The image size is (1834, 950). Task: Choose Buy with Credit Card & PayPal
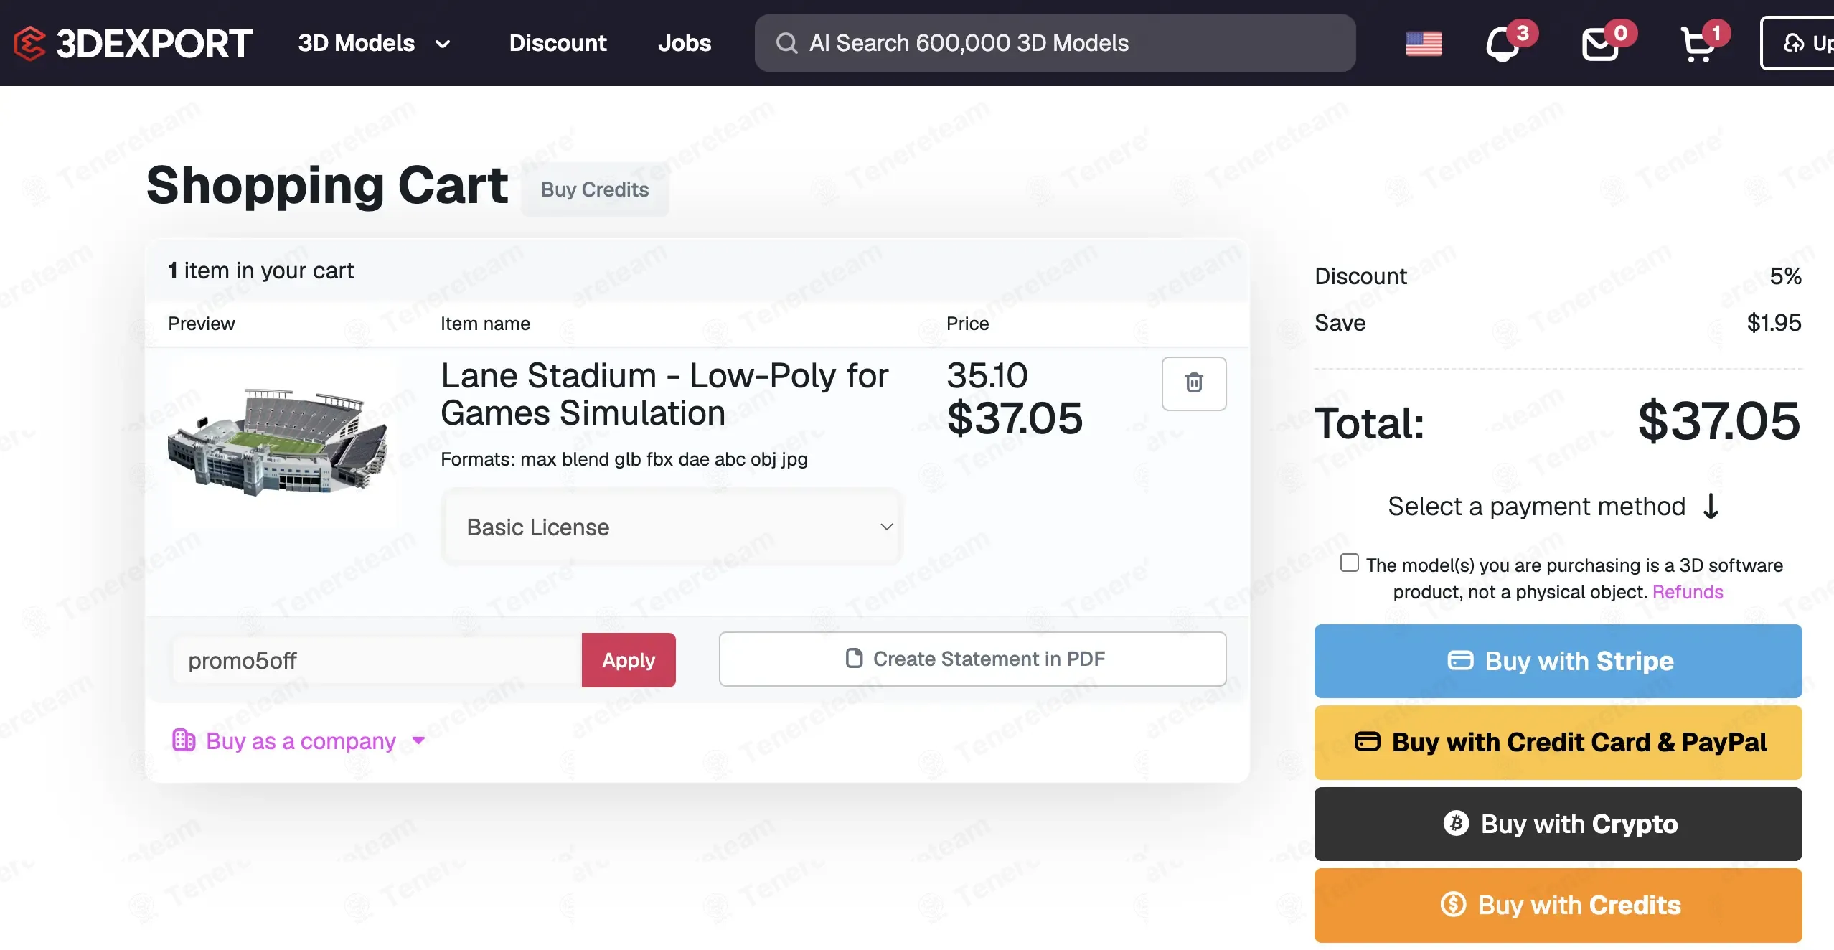[x=1558, y=742]
